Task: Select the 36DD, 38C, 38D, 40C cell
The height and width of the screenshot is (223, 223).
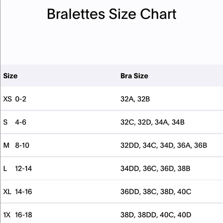Action: pyautogui.click(x=156, y=192)
